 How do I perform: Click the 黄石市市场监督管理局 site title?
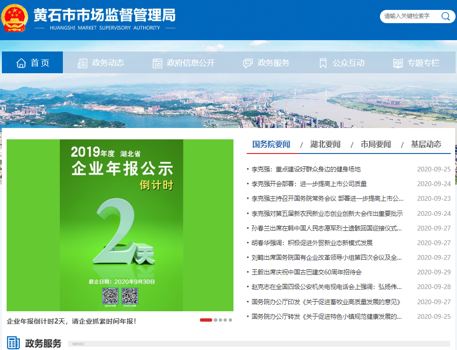104,15
